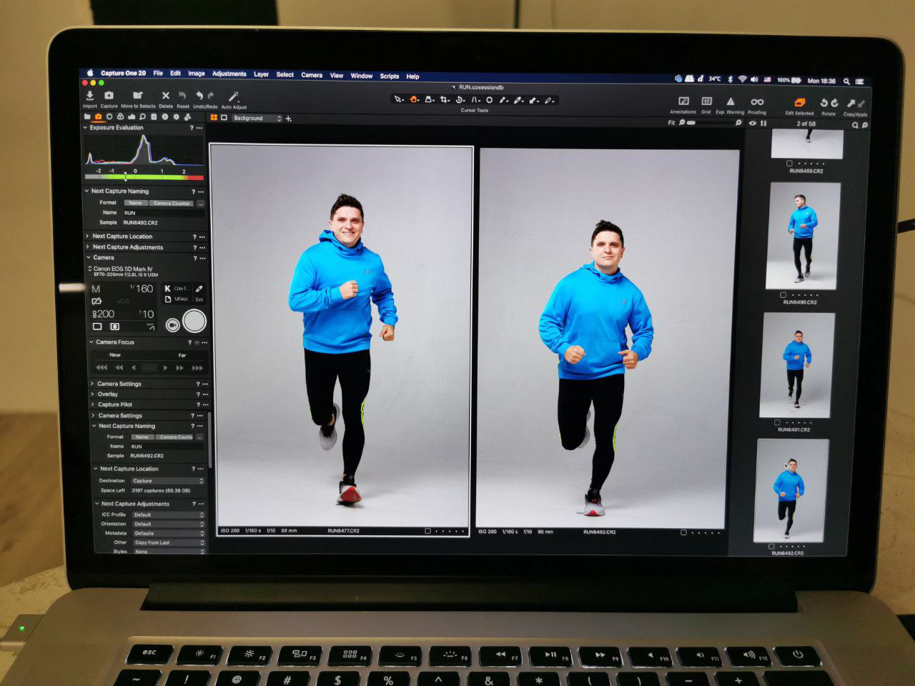Screen dimensions: 915x686
Task: Collapse the Exposure Evaluation panel
Action: pyautogui.click(x=86, y=127)
